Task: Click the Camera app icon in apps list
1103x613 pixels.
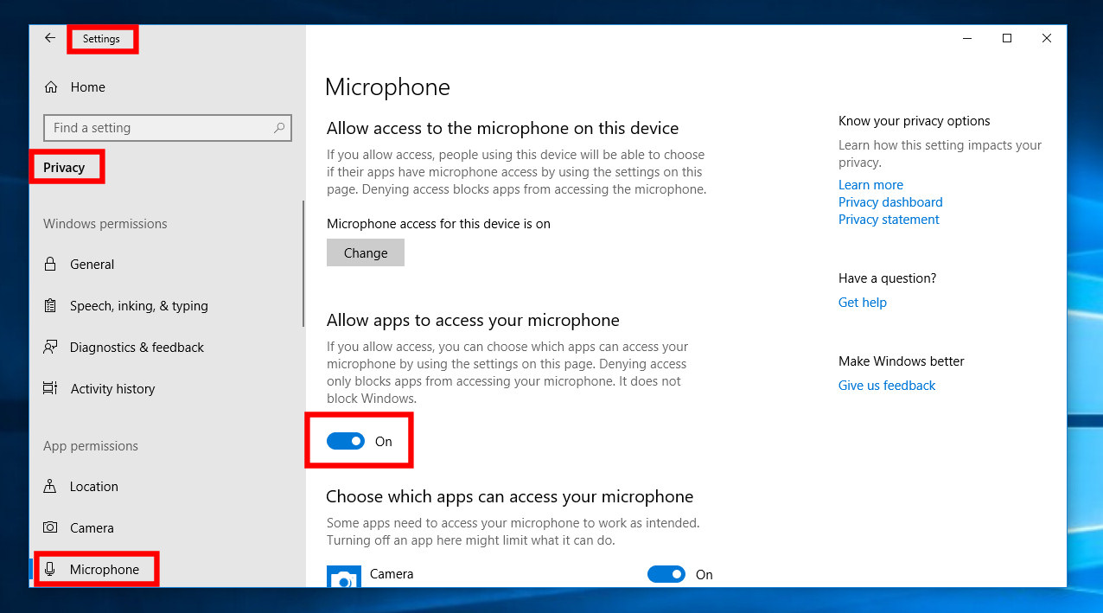Action: point(344,578)
